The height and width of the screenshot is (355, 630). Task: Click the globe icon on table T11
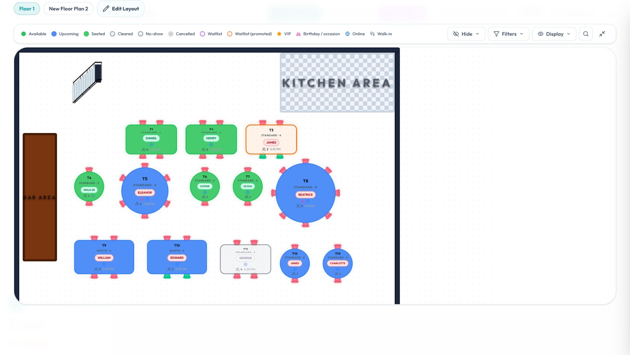(x=245, y=264)
